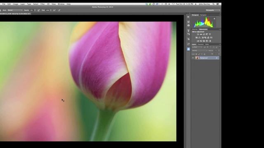Click the menu bar date and time
264x148 pixels.
[x=184, y=4]
